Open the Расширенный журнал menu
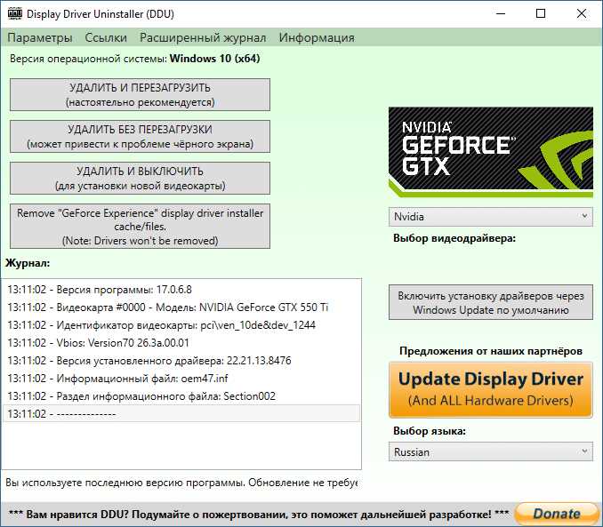The image size is (603, 527). coord(203,37)
